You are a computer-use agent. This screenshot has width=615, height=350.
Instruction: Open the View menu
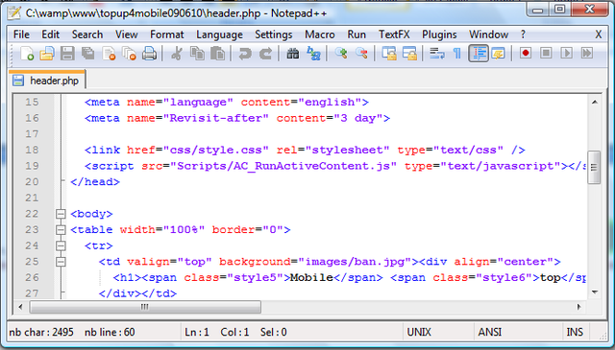click(x=126, y=35)
